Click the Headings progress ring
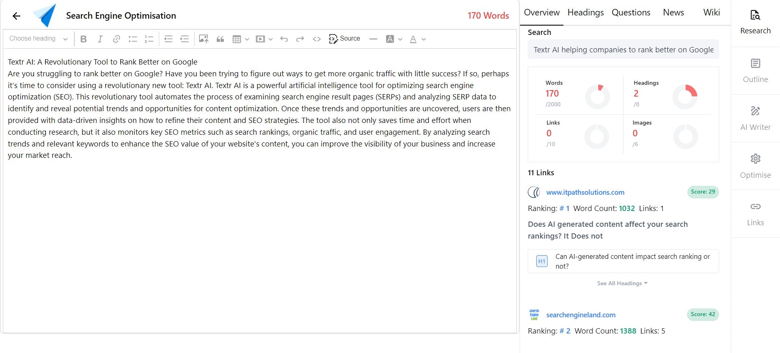Screen dimensions: 780x353 [x=685, y=97]
